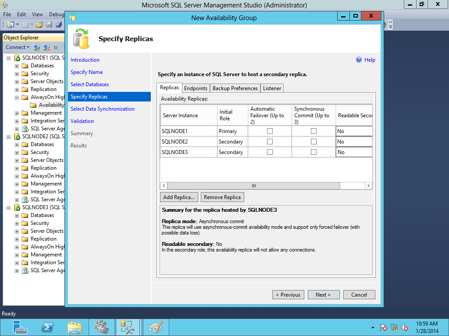The image size is (449, 336).
Task: Switch to the Listener tab
Action: 272,88
